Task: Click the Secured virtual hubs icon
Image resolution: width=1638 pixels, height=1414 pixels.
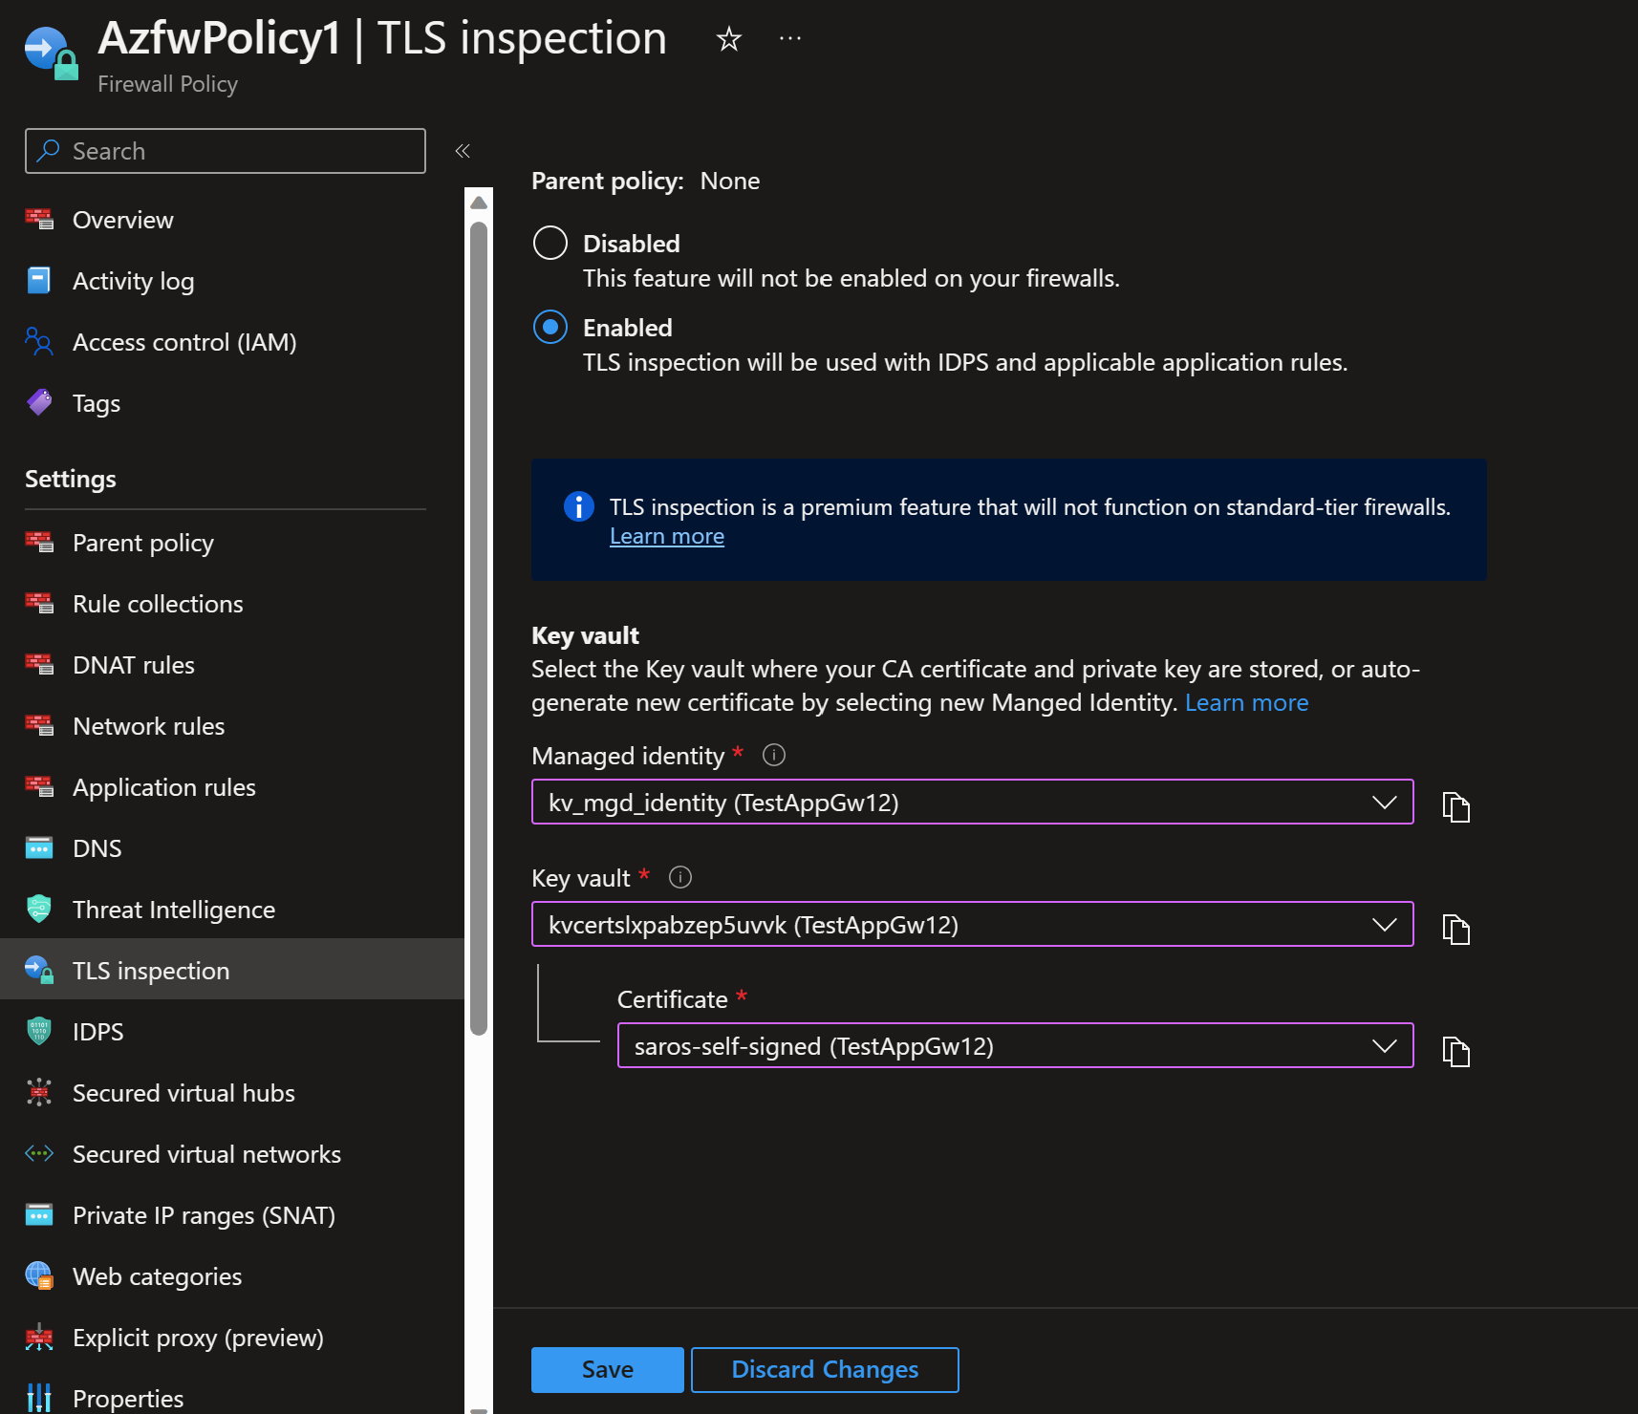Action: pos(39,1093)
